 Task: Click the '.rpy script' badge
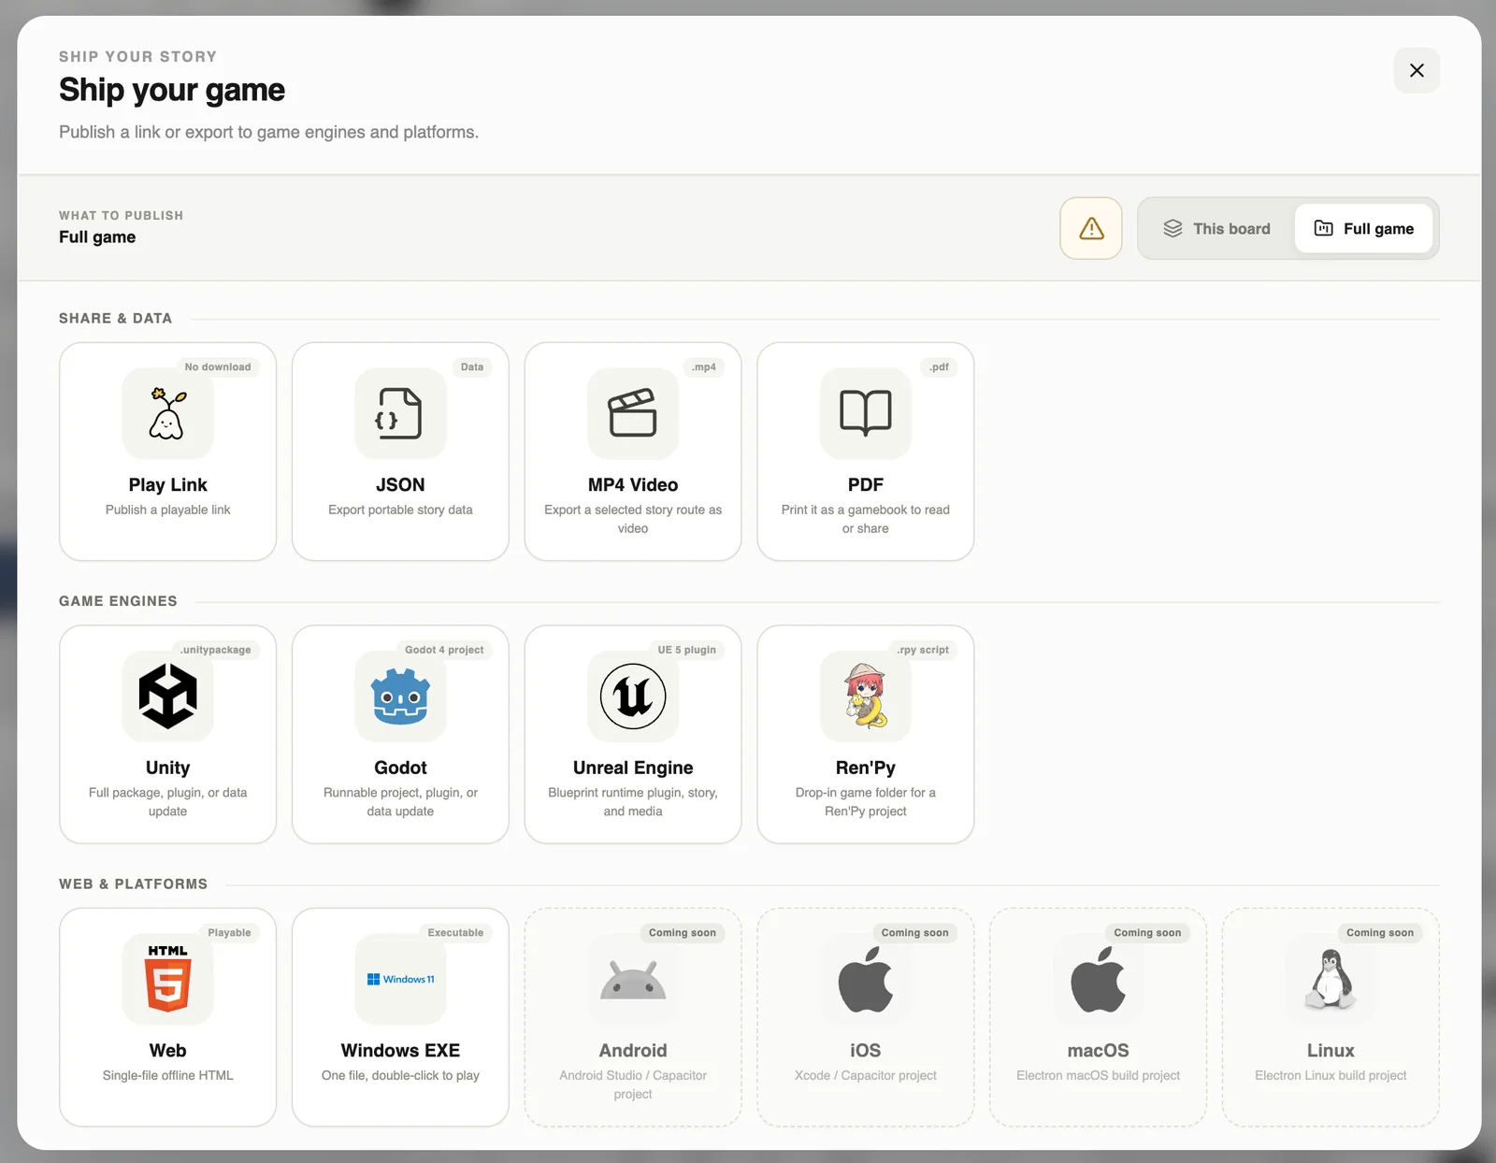(x=923, y=650)
